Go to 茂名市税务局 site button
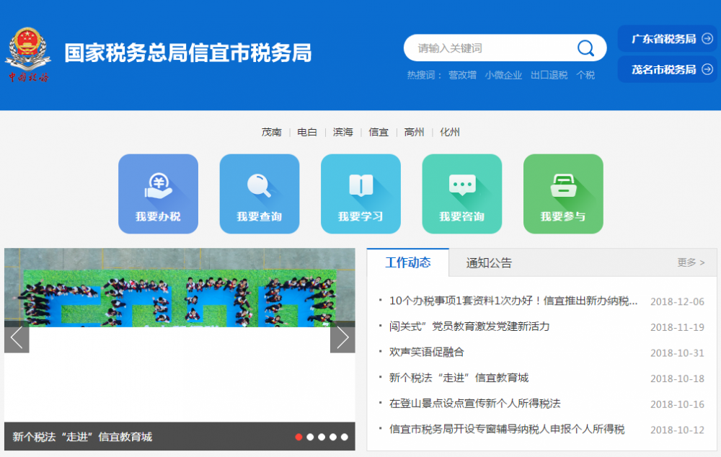Image resolution: width=721 pixels, height=457 pixels. tap(668, 69)
